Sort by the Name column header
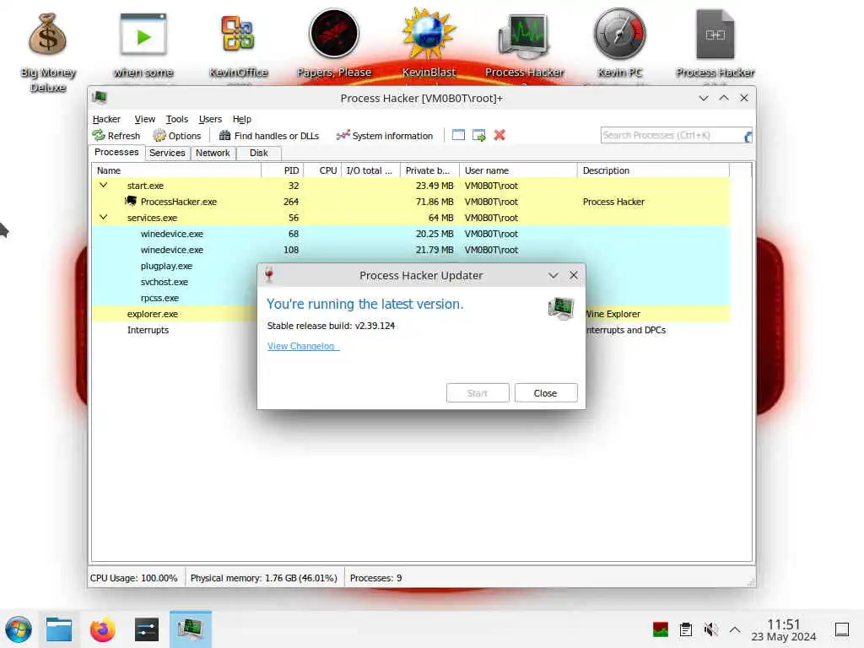This screenshot has width=864, height=648. (x=176, y=170)
